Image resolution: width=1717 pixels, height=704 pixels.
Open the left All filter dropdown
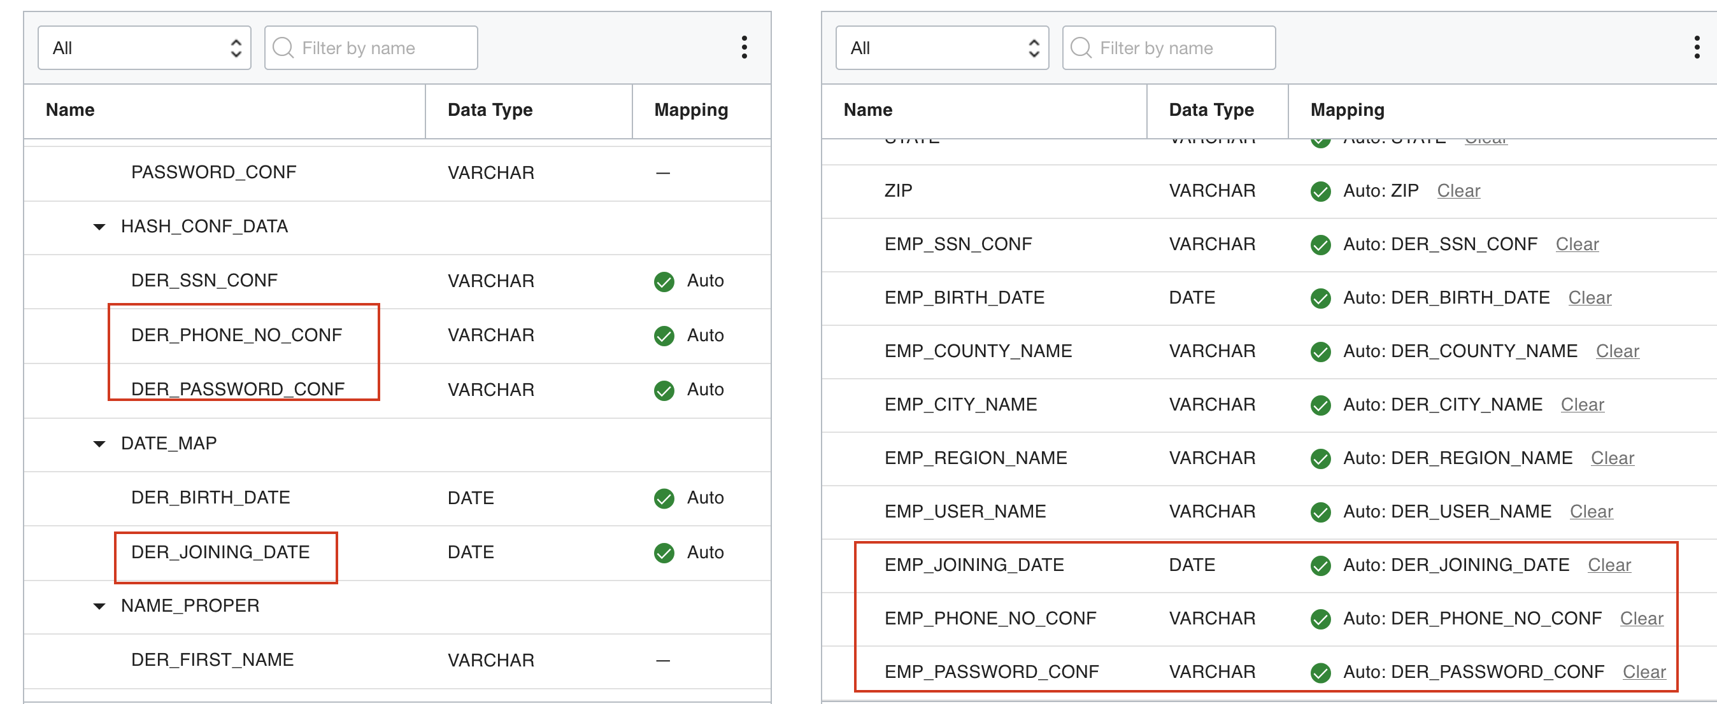coord(144,48)
